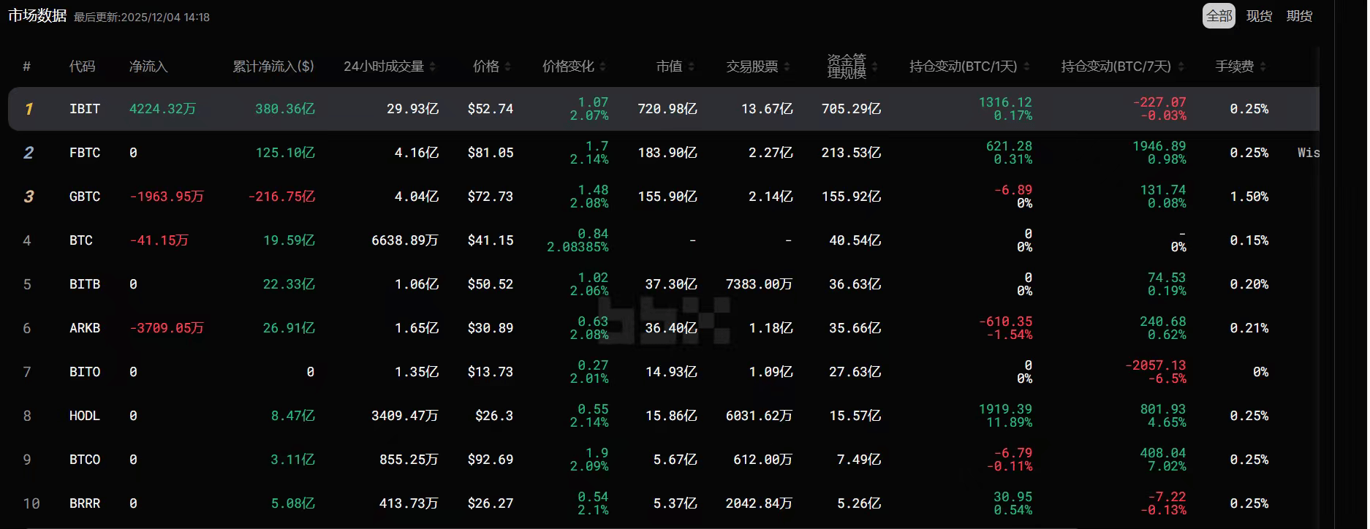Click the 累计净流入($) column header

273,66
